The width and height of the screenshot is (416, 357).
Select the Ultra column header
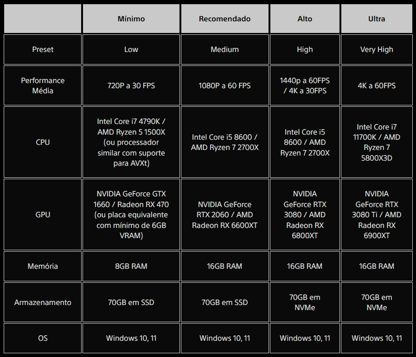click(x=377, y=19)
